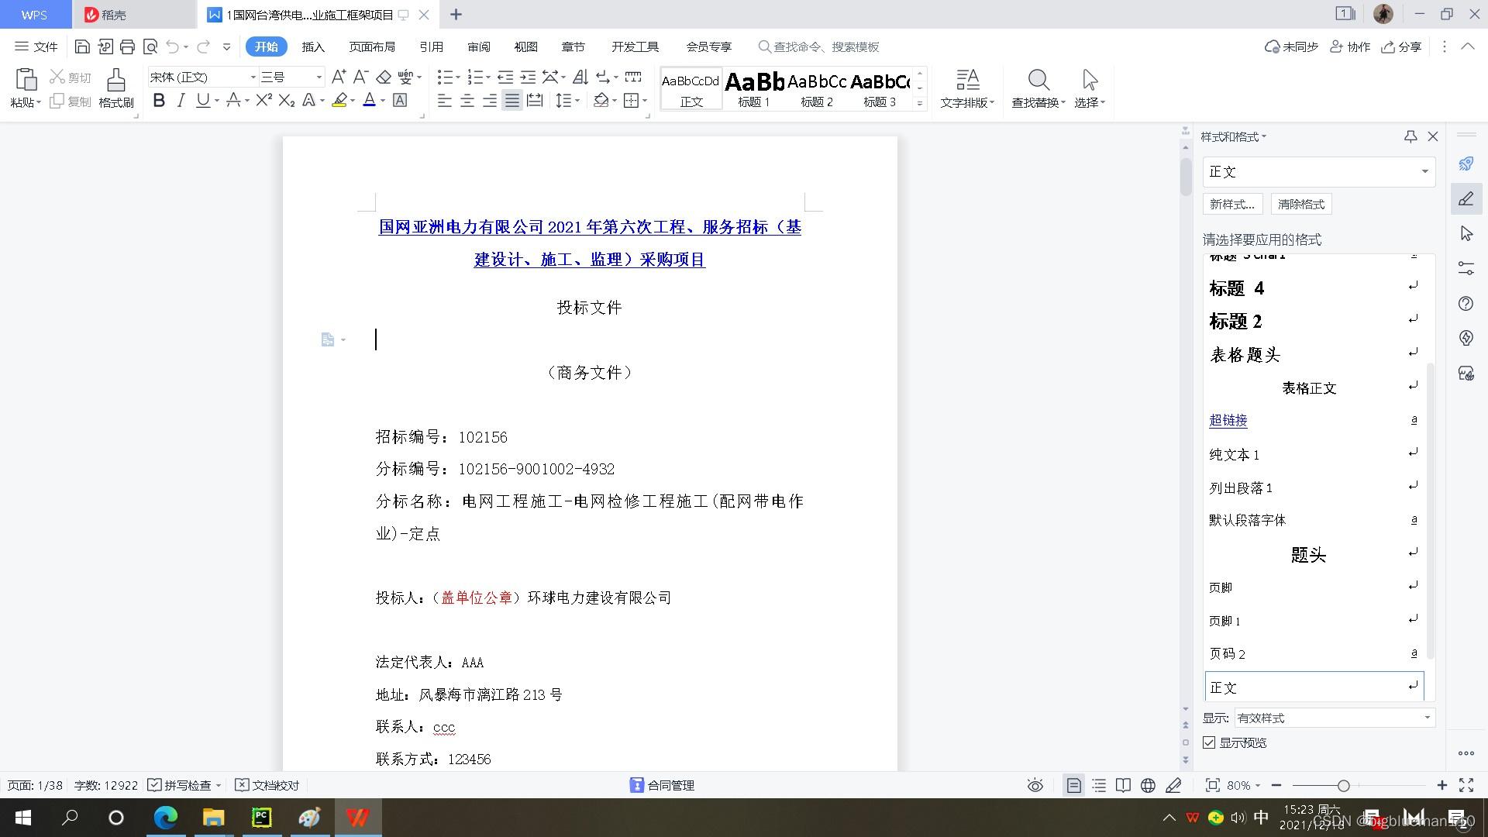The height and width of the screenshot is (837, 1488).
Task: Select Align left paragraph alignment
Action: point(445,100)
